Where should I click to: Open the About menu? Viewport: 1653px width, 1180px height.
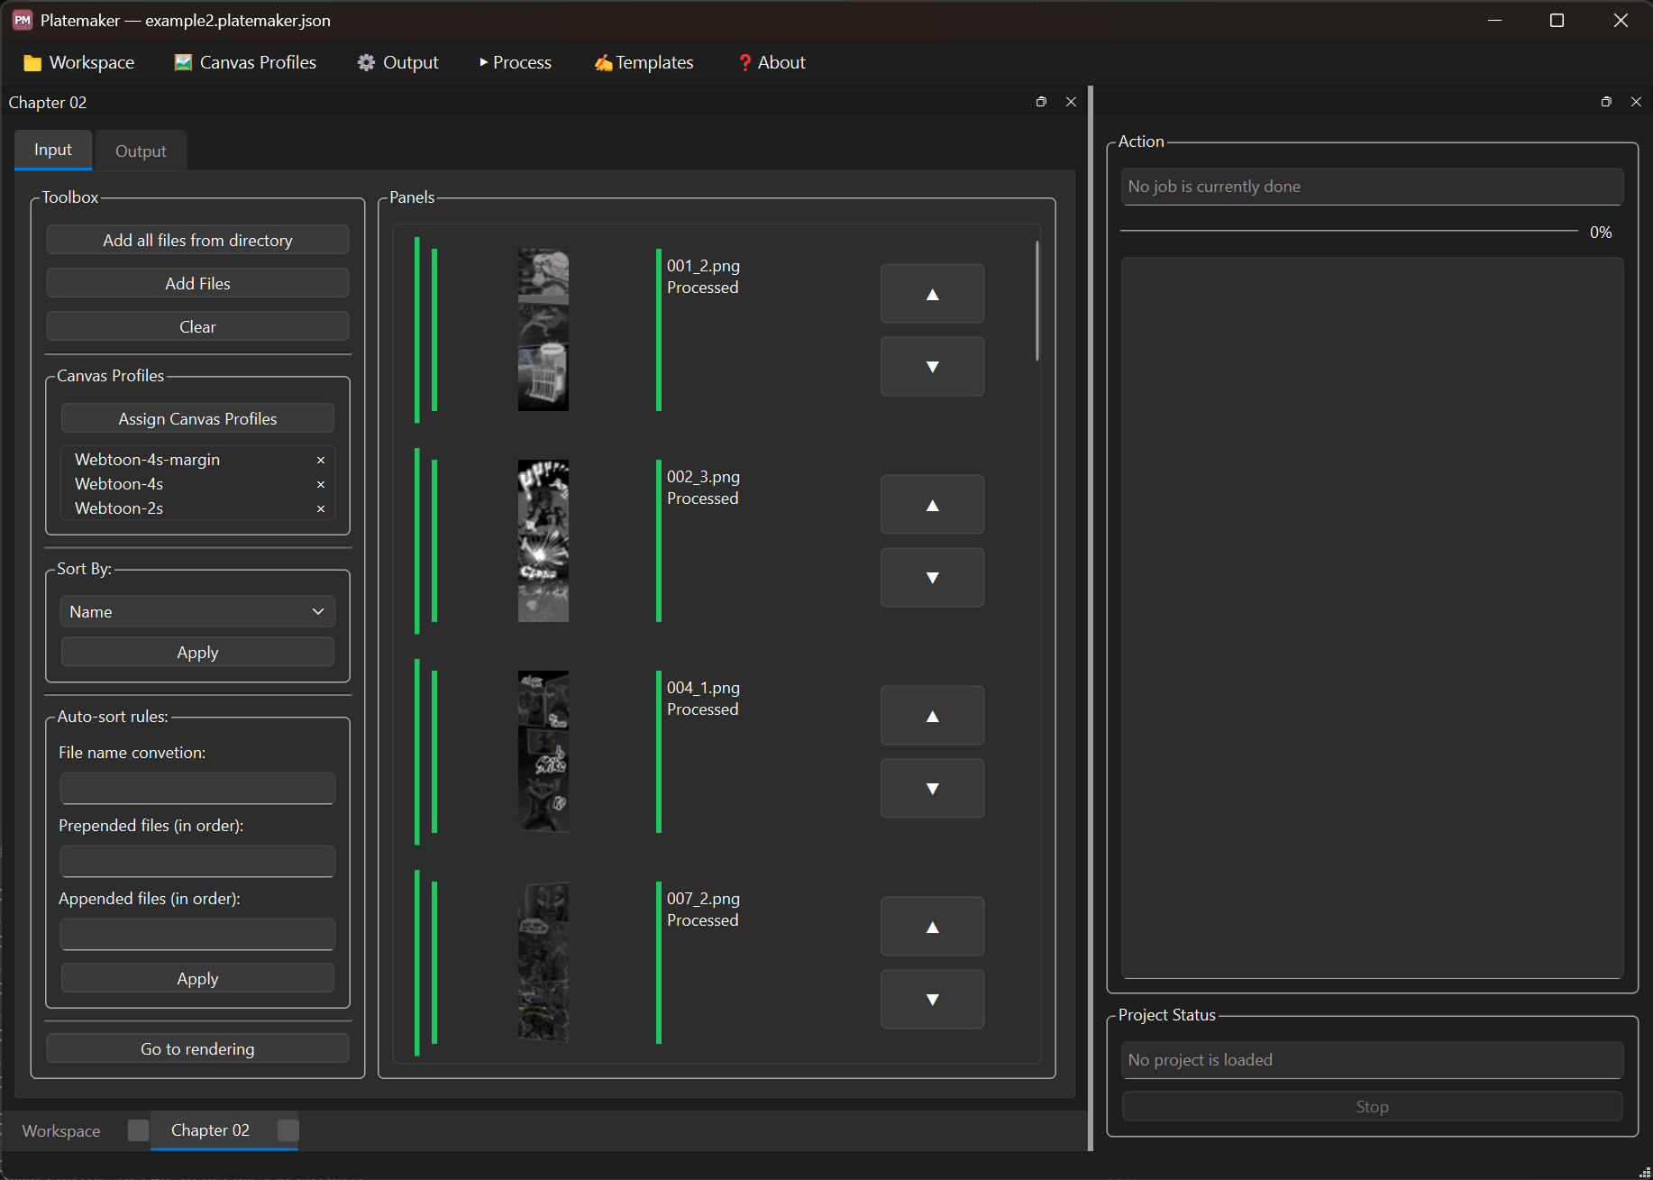(x=772, y=62)
